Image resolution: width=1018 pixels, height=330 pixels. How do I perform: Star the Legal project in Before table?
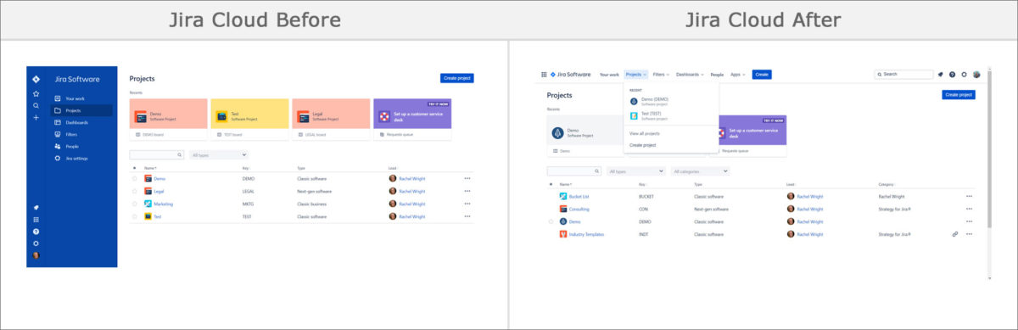(134, 191)
